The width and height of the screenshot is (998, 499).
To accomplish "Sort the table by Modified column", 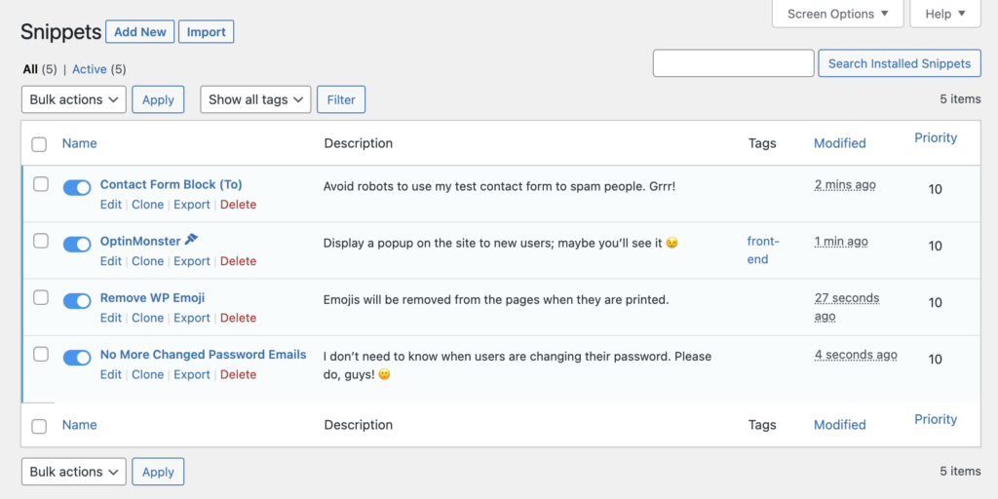I will pyautogui.click(x=839, y=143).
